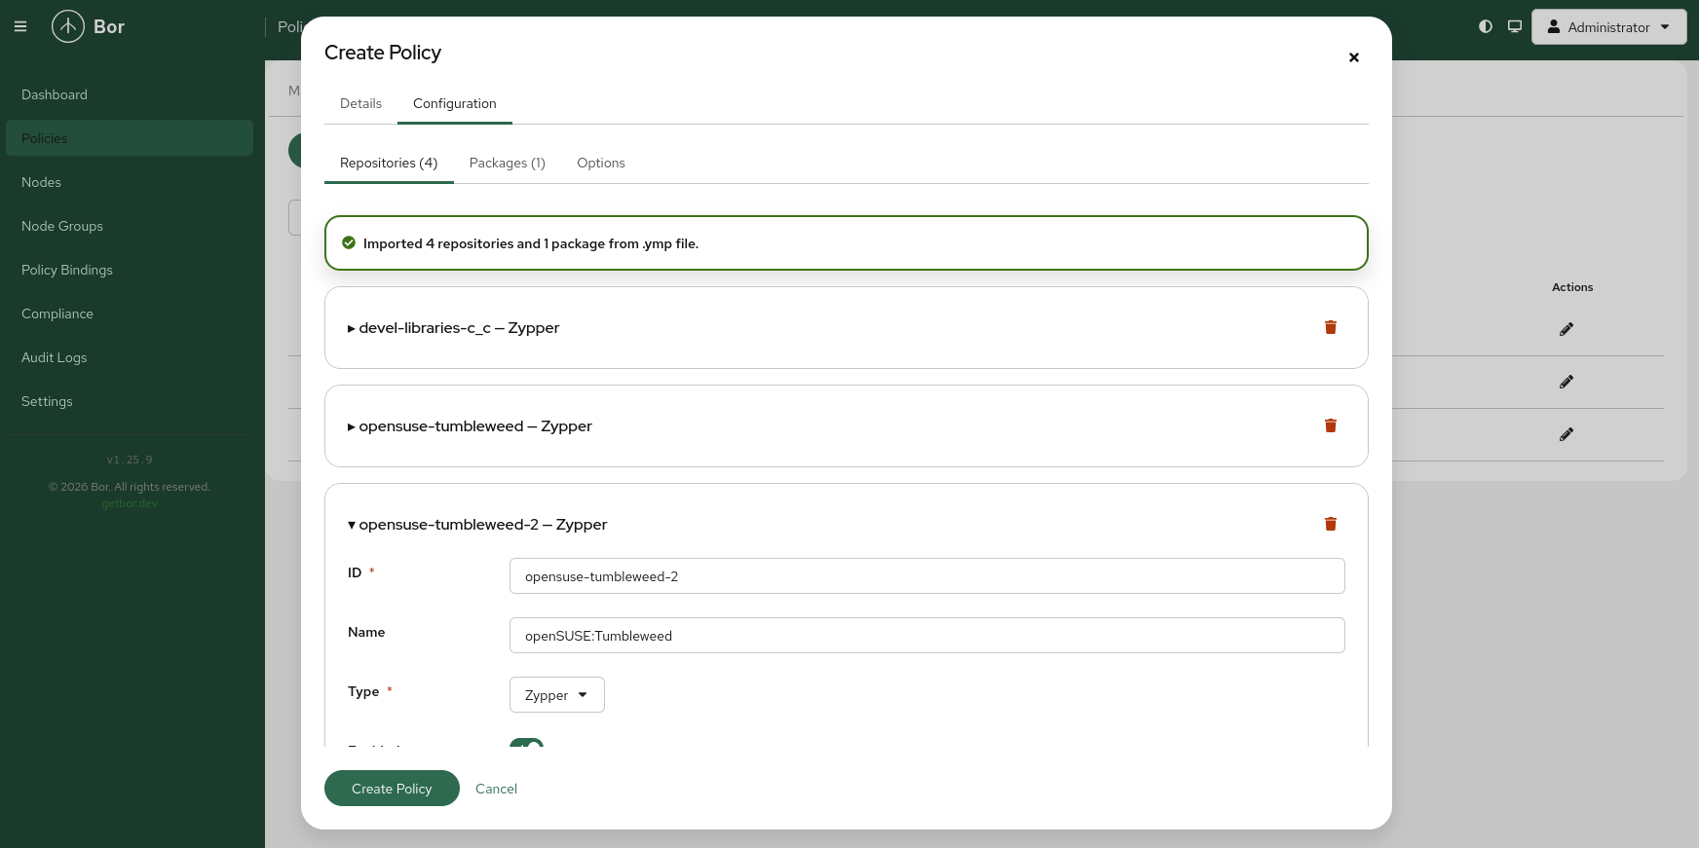Viewport: 1699px width, 848px height.
Task: Click the Create Policy button
Action: coord(392,789)
